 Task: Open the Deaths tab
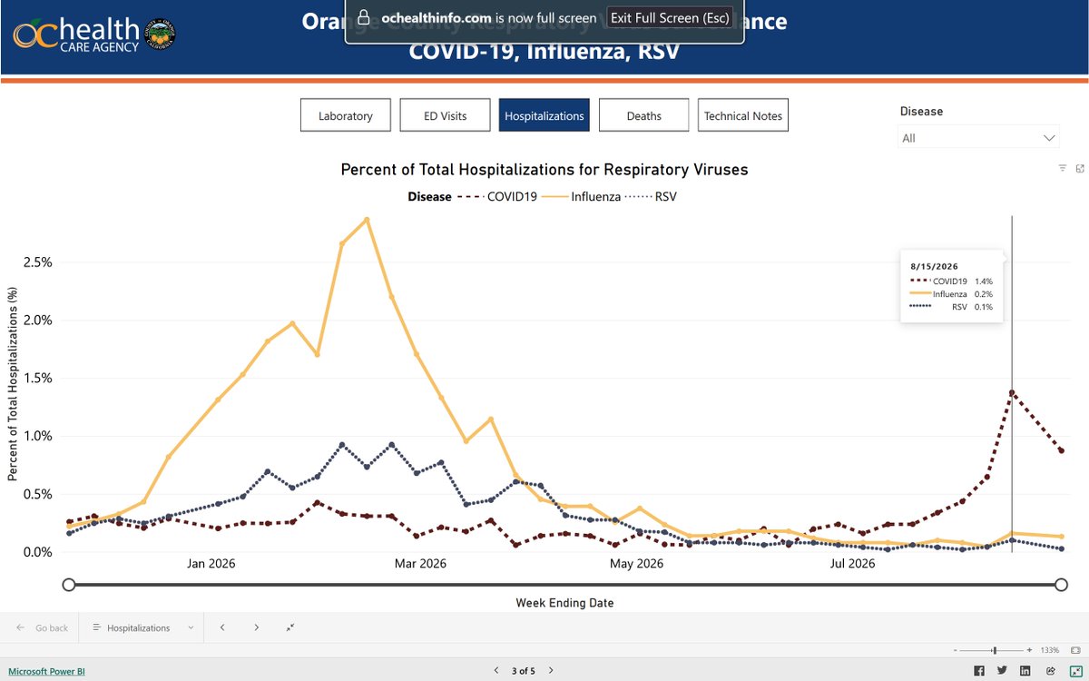click(x=644, y=115)
